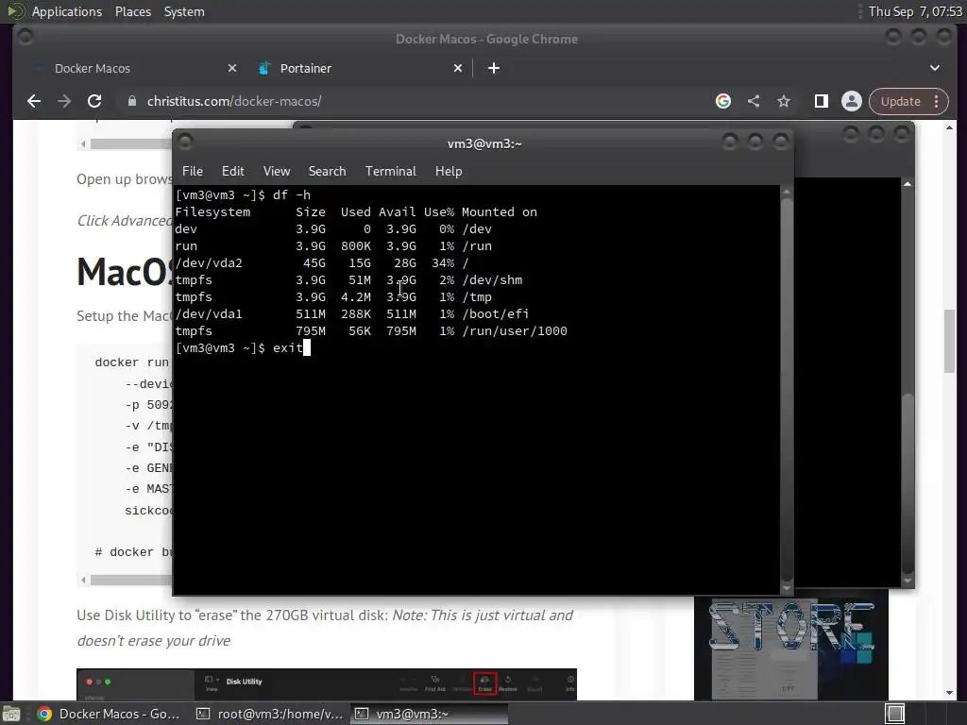This screenshot has width=967, height=725.
Task: Open the terminal File menu
Action: click(x=193, y=172)
